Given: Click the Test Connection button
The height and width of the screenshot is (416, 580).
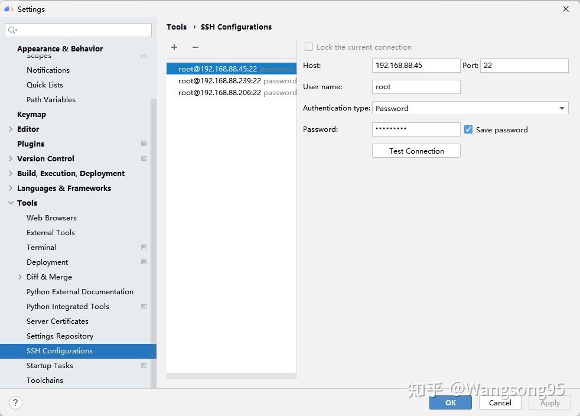Looking at the screenshot, I should (416, 151).
